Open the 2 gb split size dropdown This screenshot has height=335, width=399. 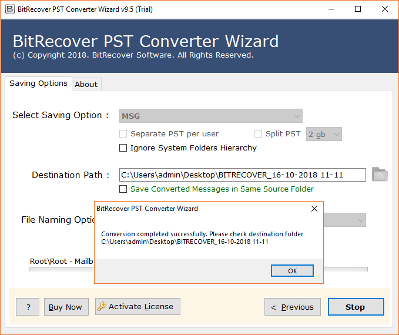(324, 134)
